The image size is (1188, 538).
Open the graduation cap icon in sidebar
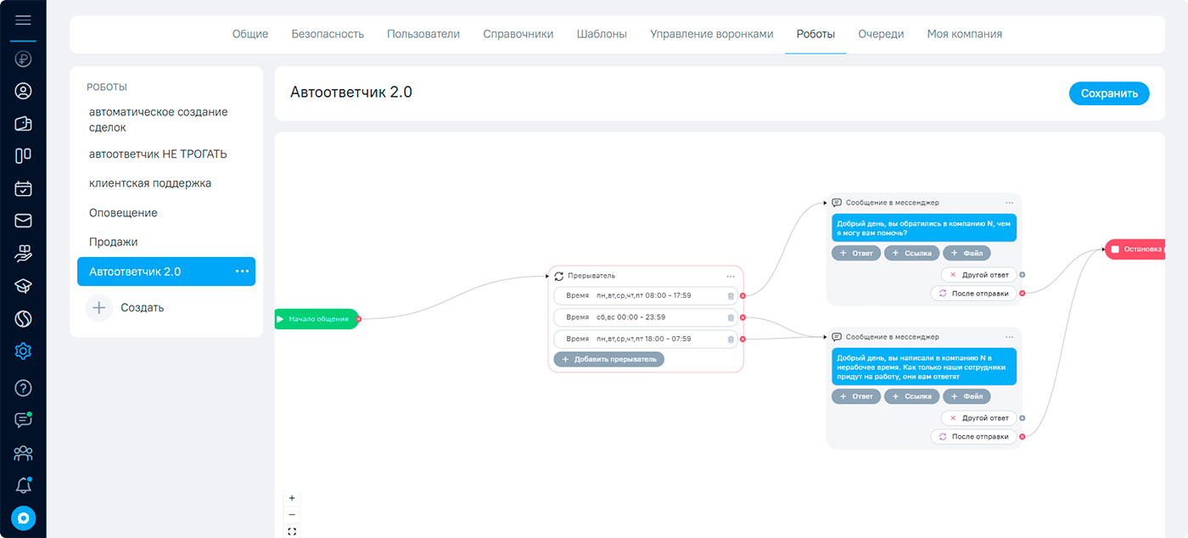coord(23,287)
